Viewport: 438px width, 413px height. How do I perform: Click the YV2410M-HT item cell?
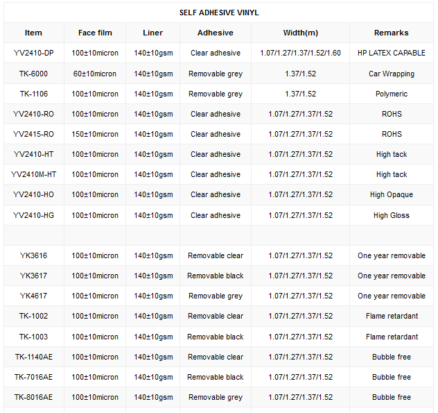pyautogui.click(x=33, y=174)
